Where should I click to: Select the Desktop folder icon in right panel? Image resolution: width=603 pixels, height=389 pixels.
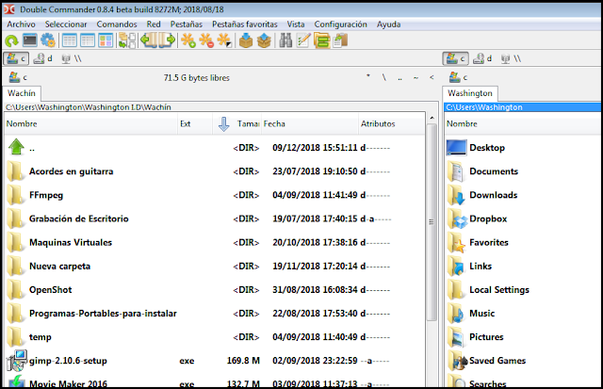point(456,148)
